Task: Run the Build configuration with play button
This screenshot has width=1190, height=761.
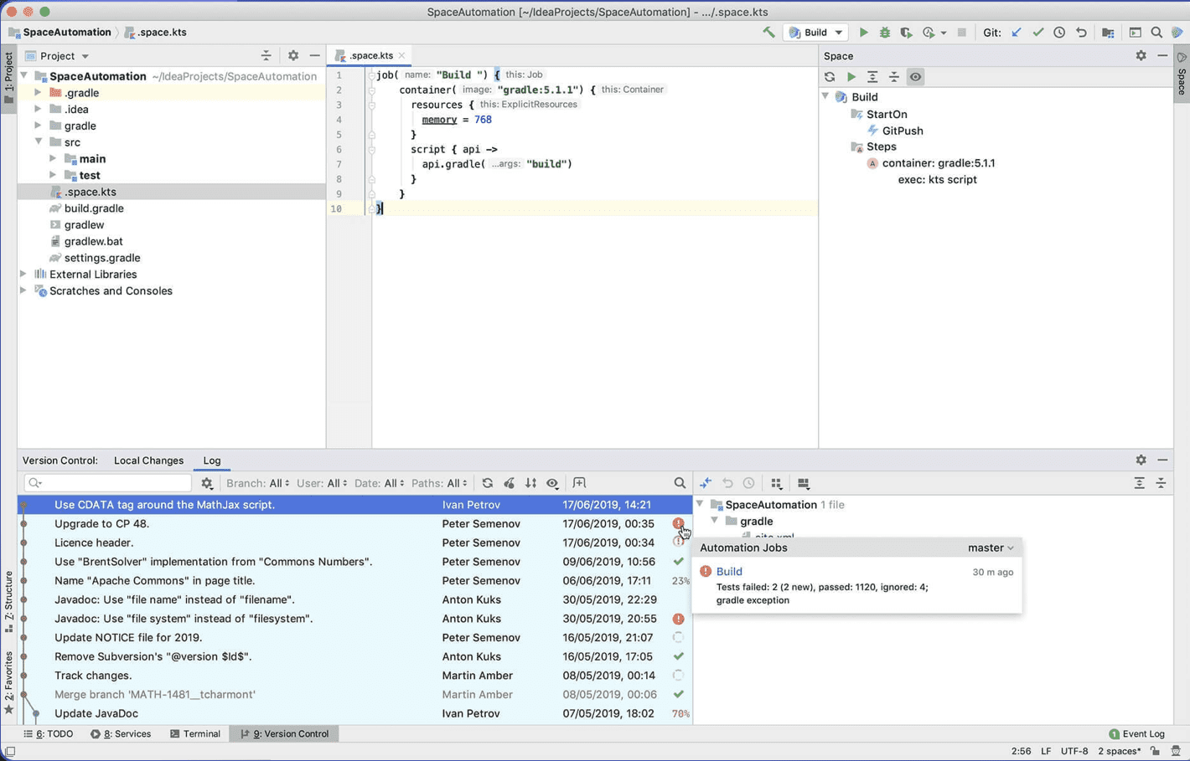Action: (863, 33)
